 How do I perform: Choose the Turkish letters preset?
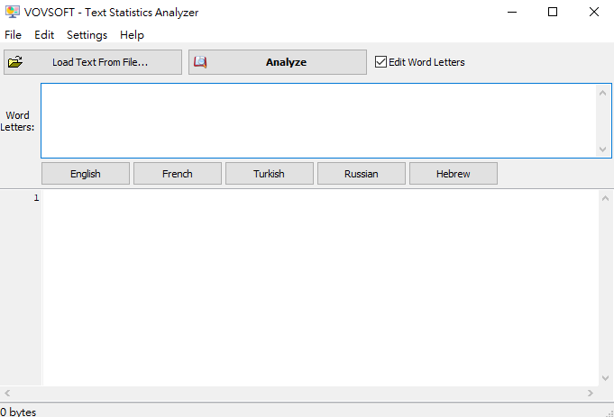[269, 174]
